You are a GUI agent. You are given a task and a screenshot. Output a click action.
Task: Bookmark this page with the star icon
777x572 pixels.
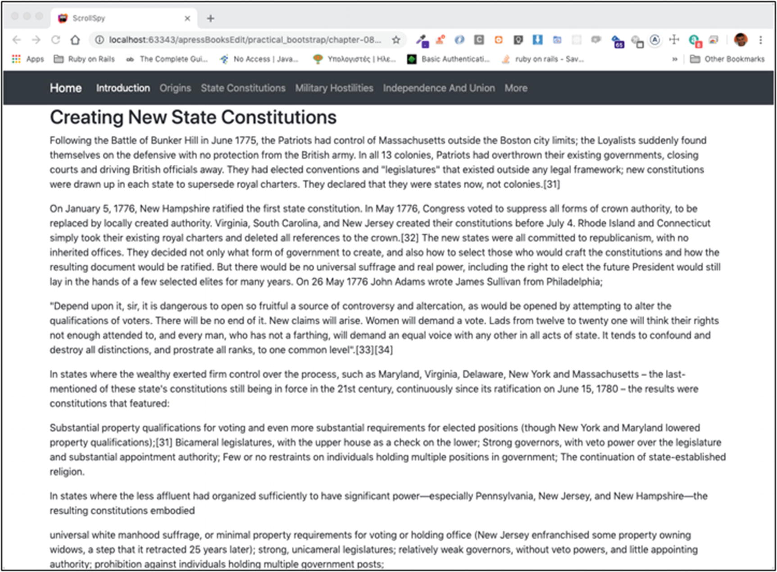pyautogui.click(x=396, y=40)
